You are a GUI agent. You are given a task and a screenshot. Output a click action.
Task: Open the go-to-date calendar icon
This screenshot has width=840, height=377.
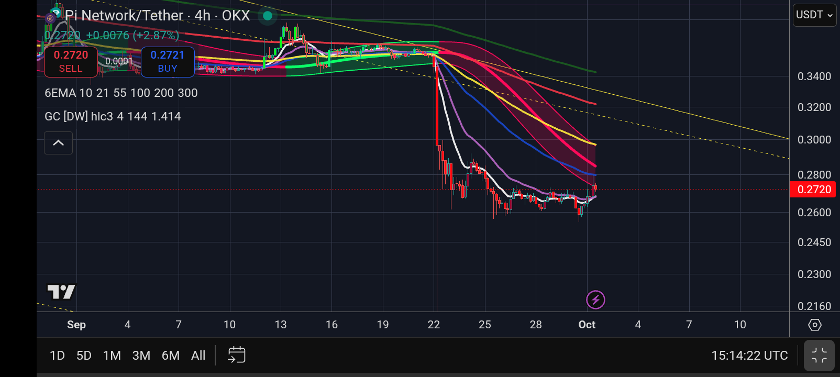237,355
